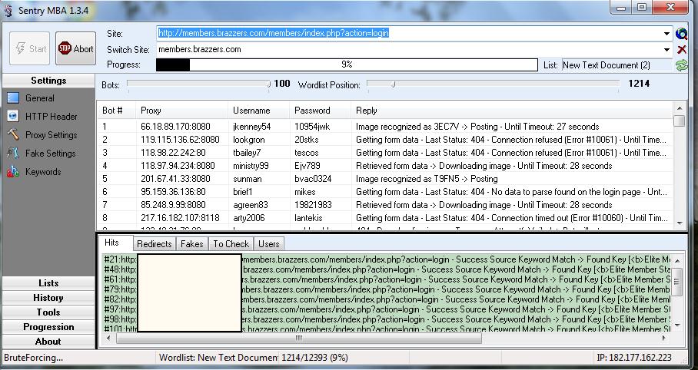Click the hits list scroll-left arrow
This screenshot has height=370, width=698.
click(x=108, y=338)
